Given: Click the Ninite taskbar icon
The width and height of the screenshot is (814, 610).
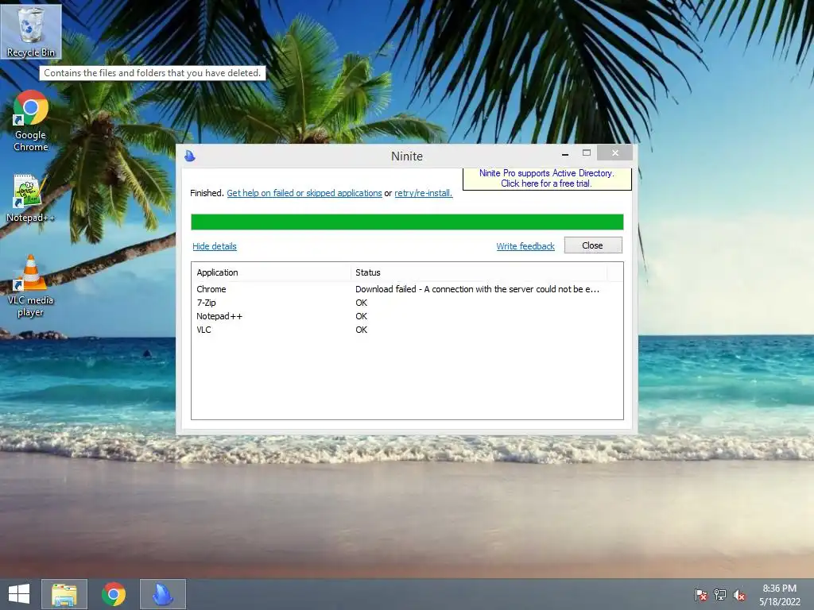Looking at the screenshot, I should click(162, 594).
